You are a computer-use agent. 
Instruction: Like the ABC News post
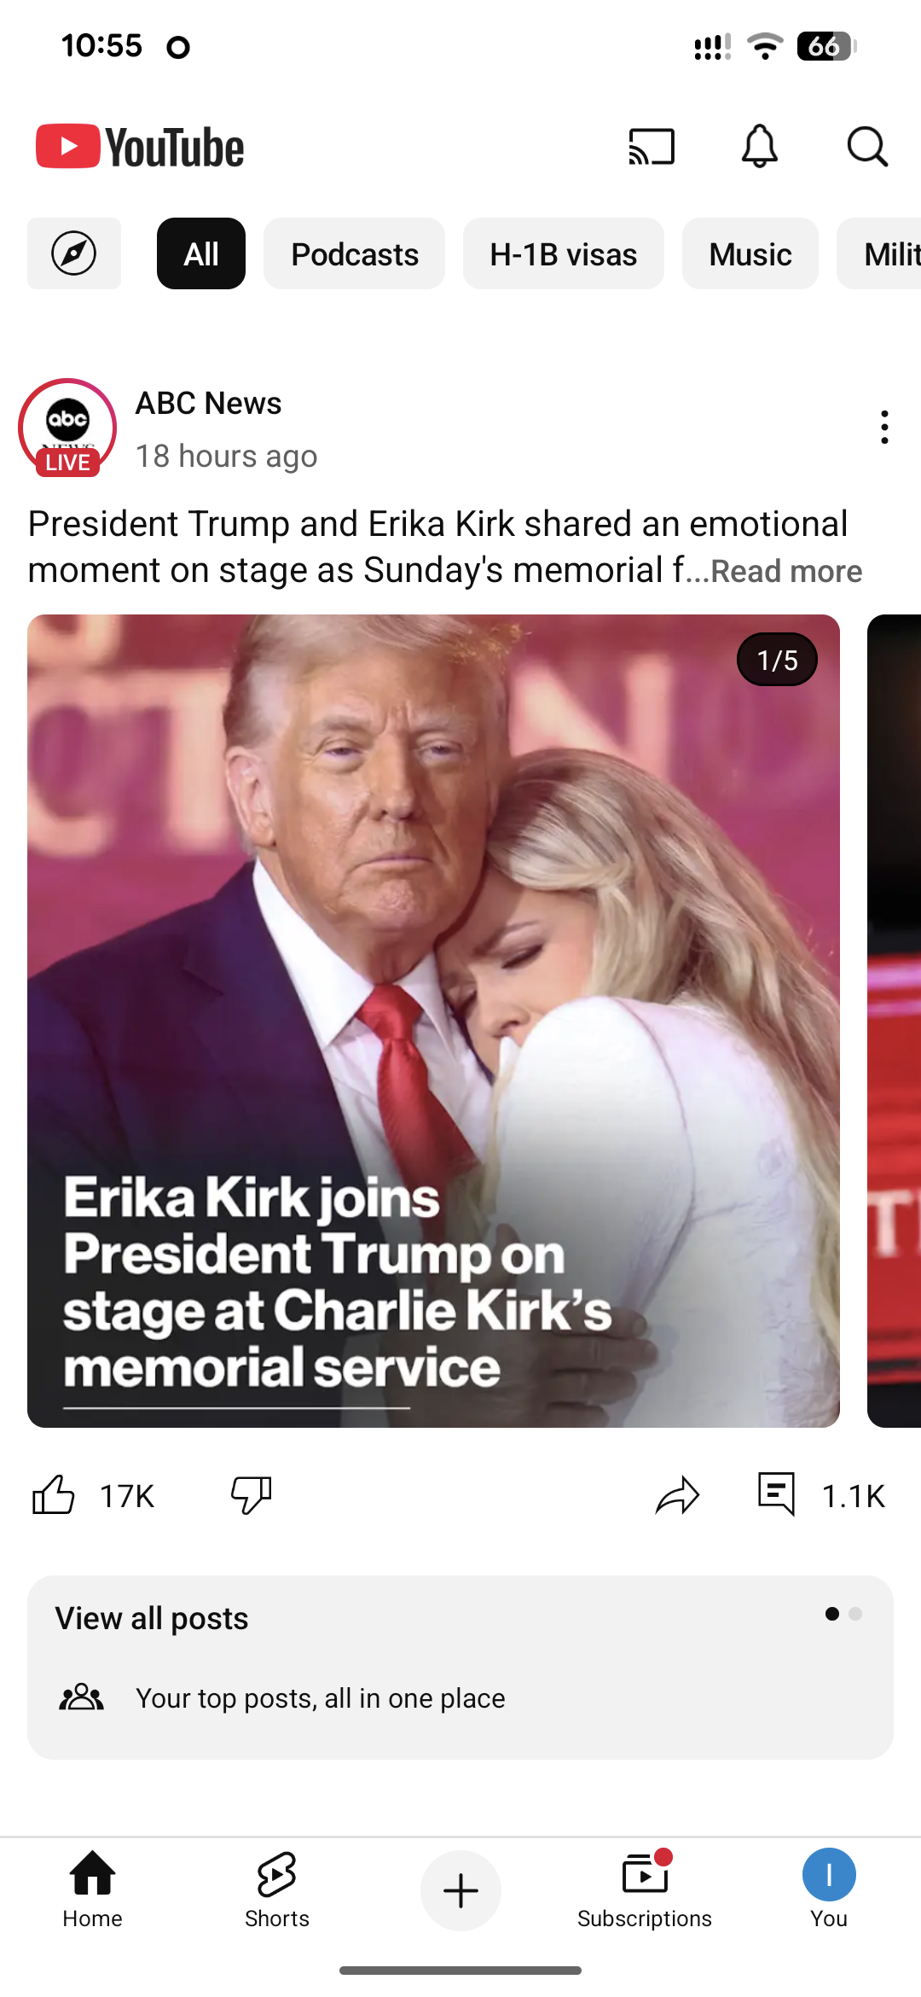pyautogui.click(x=53, y=1495)
